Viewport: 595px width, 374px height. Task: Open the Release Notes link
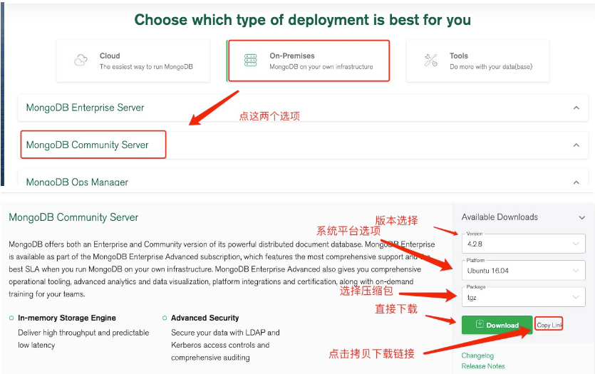483,366
